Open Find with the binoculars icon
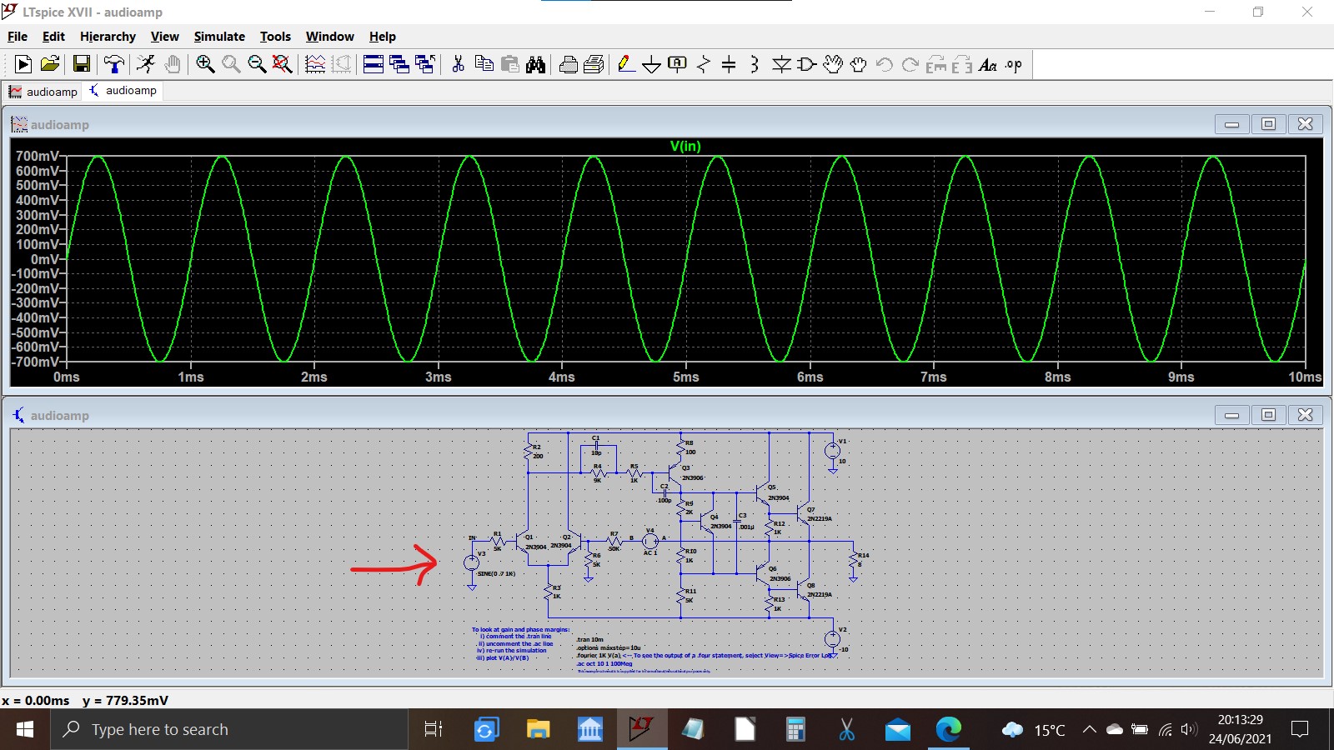 pos(536,64)
